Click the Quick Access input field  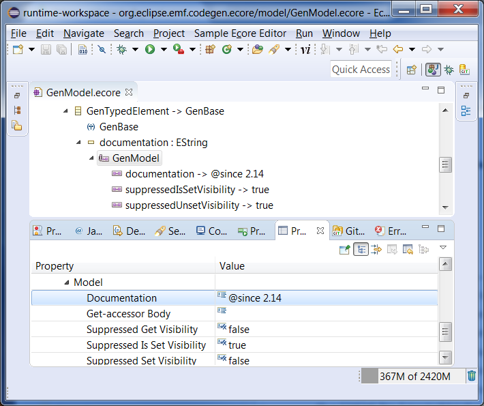[361, 70]
